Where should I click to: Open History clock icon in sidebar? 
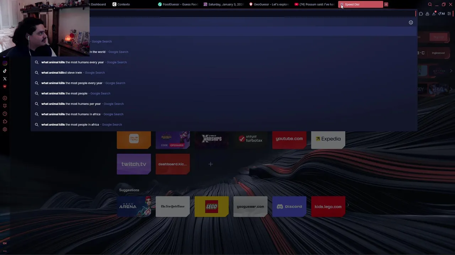tap(5, 114)
